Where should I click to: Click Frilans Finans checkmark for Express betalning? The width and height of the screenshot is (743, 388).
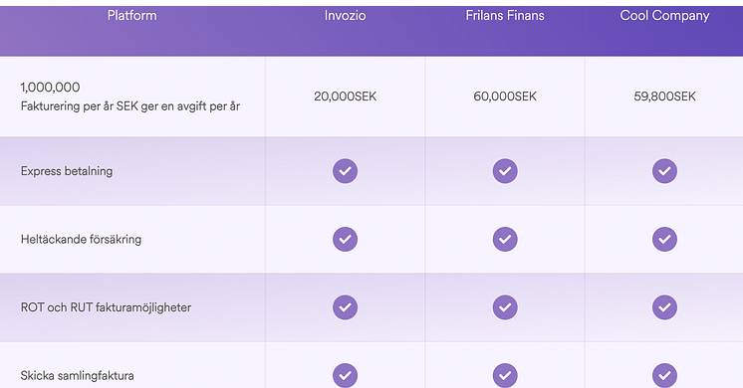point(505,171)
